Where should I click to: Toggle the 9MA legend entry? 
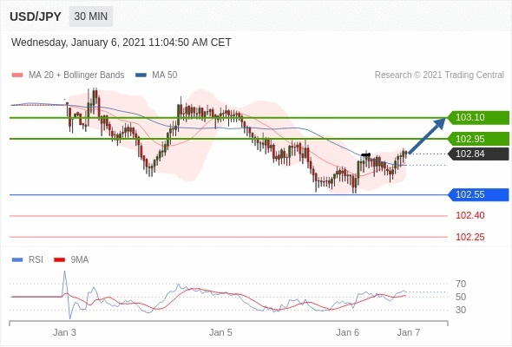(x=71, y=260)
